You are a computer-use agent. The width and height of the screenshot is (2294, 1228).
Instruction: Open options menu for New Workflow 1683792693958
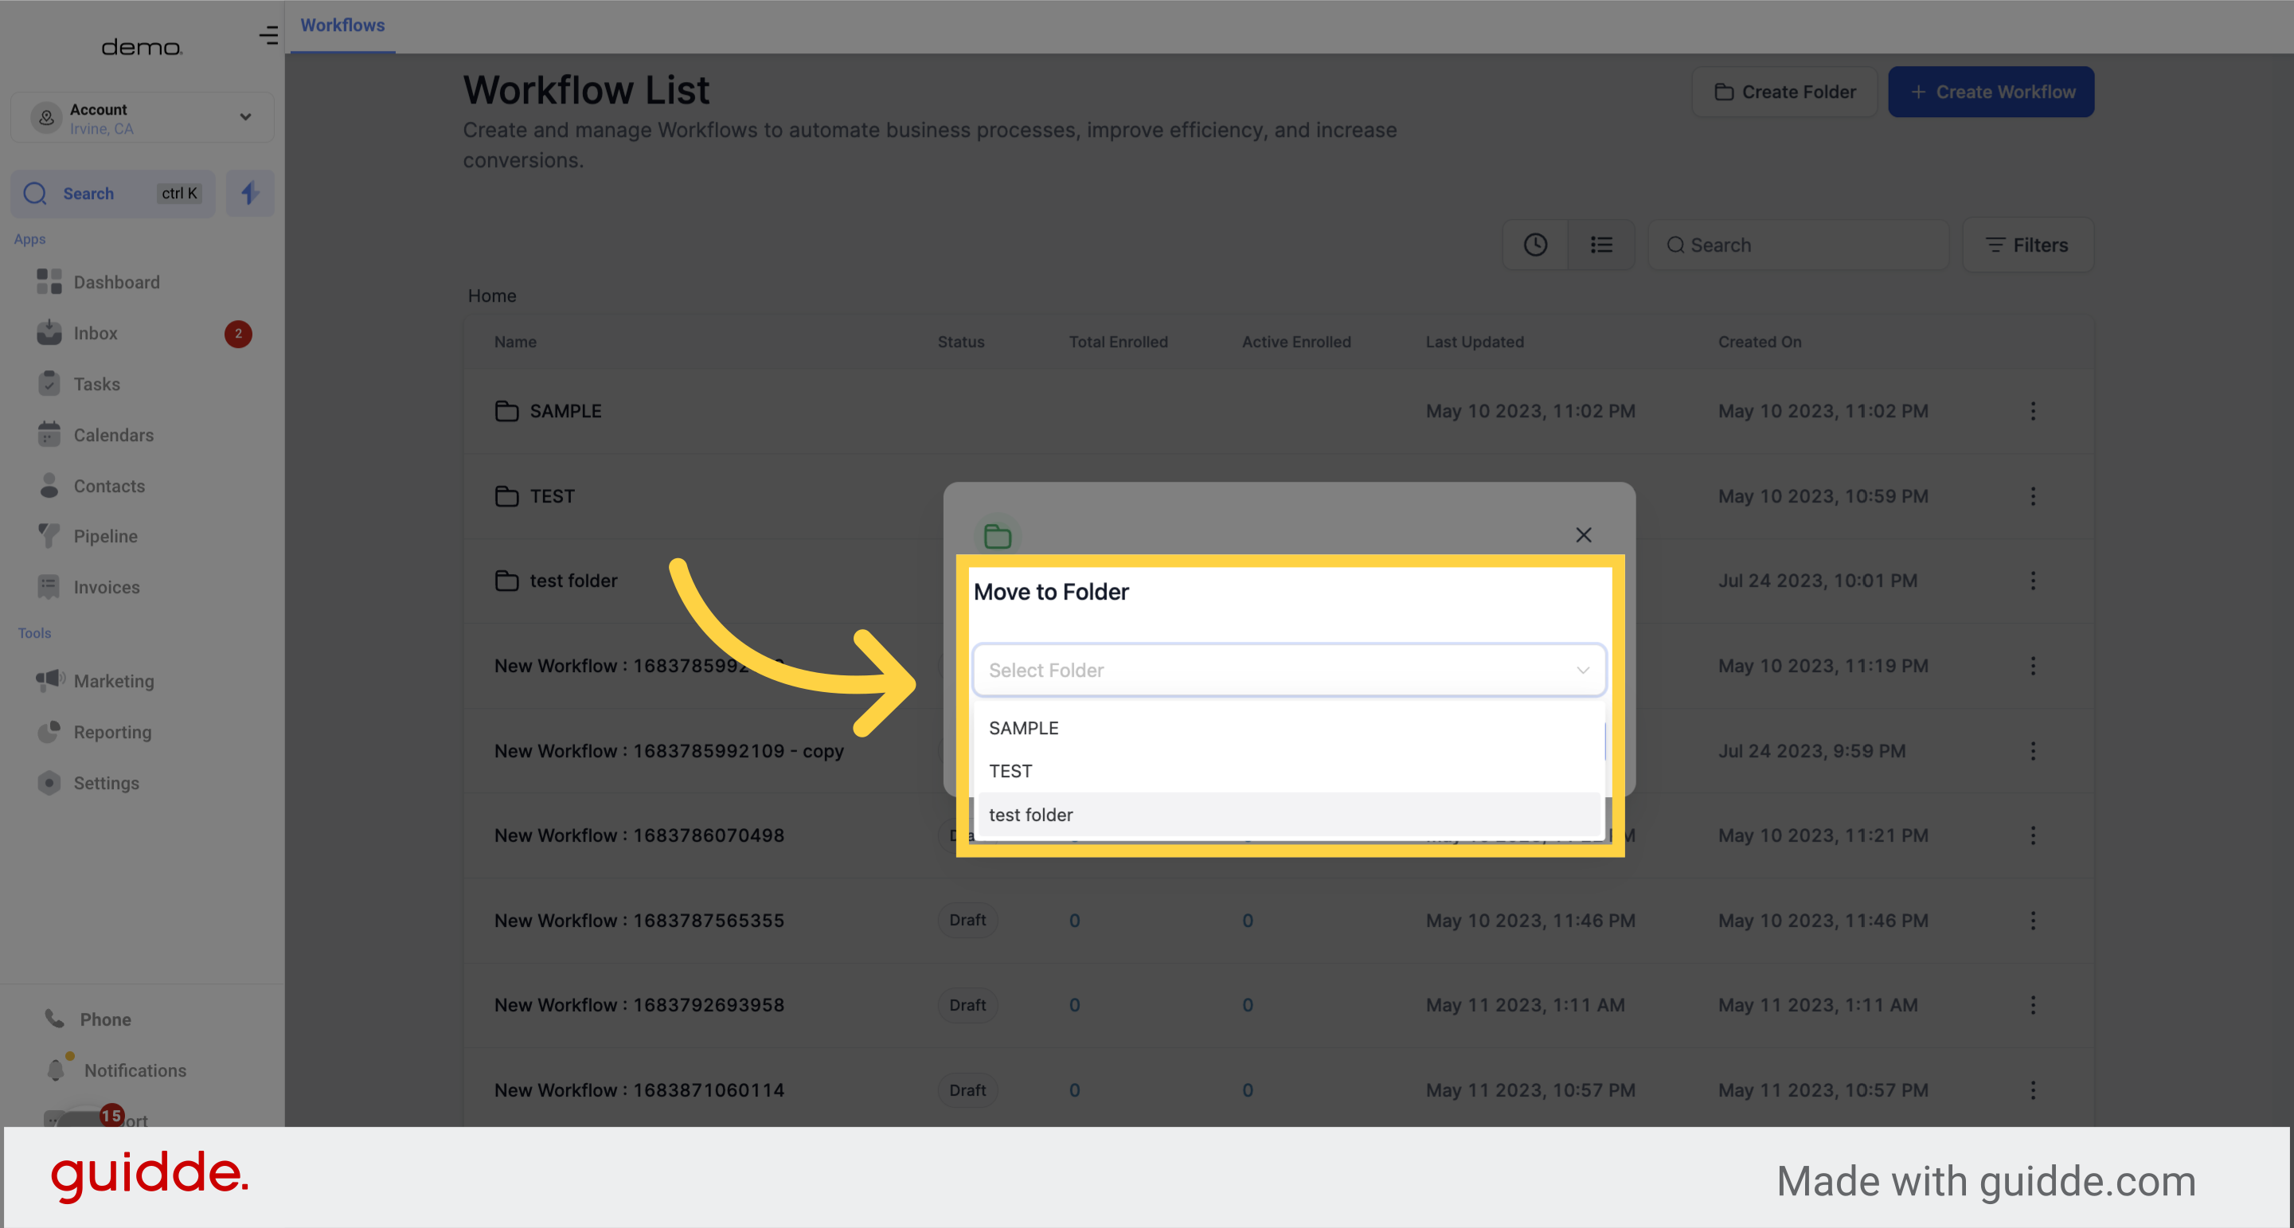(2032, 1005)
